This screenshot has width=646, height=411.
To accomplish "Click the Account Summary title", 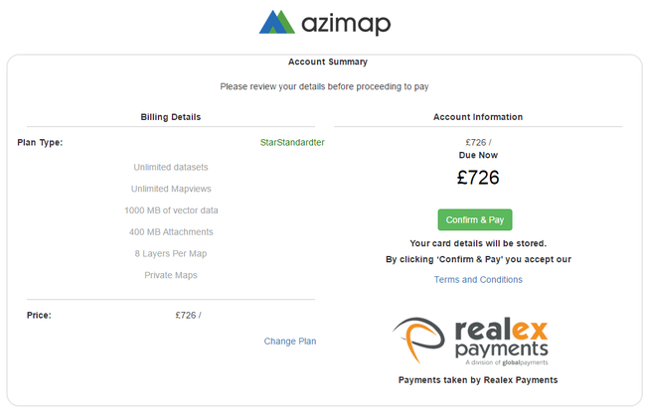I will [328, 62].
